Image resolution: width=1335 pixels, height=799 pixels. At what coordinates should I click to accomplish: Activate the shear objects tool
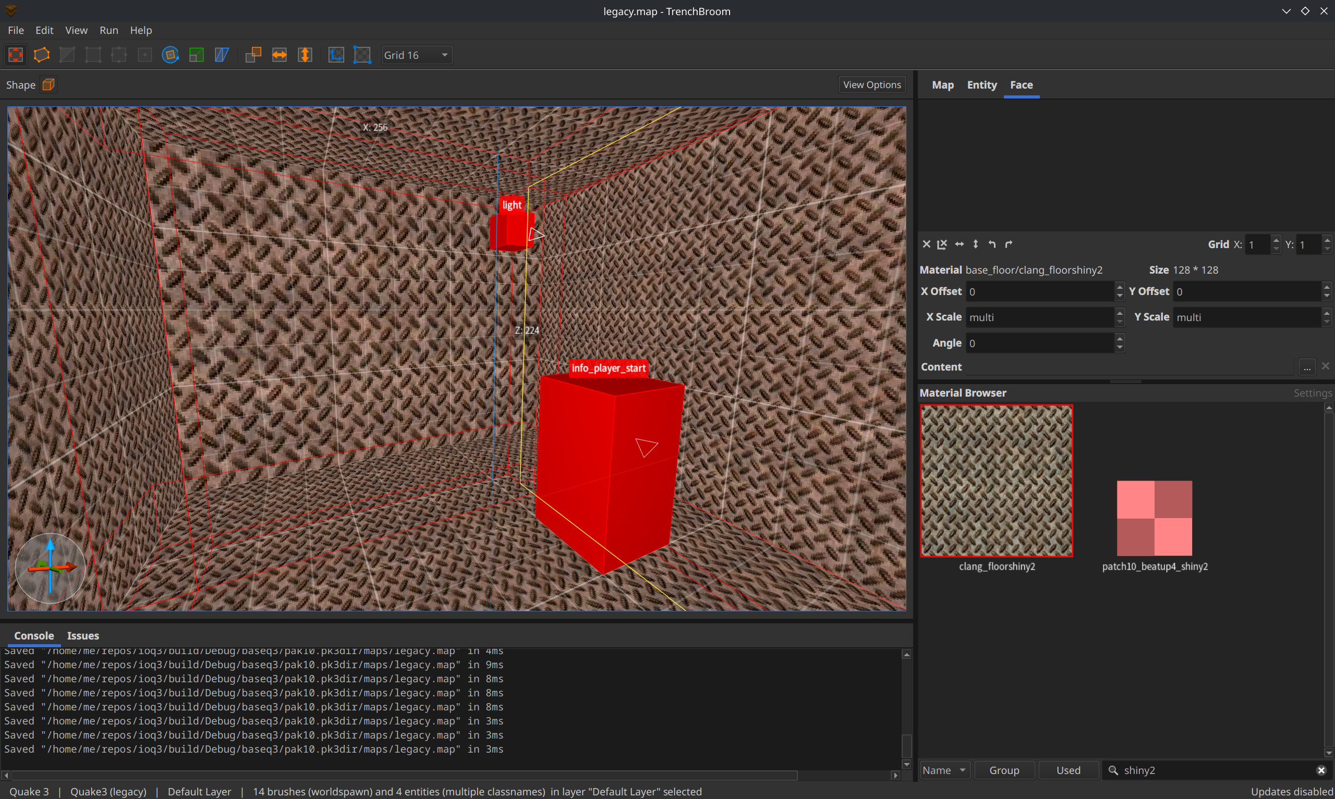click(222, 54)
